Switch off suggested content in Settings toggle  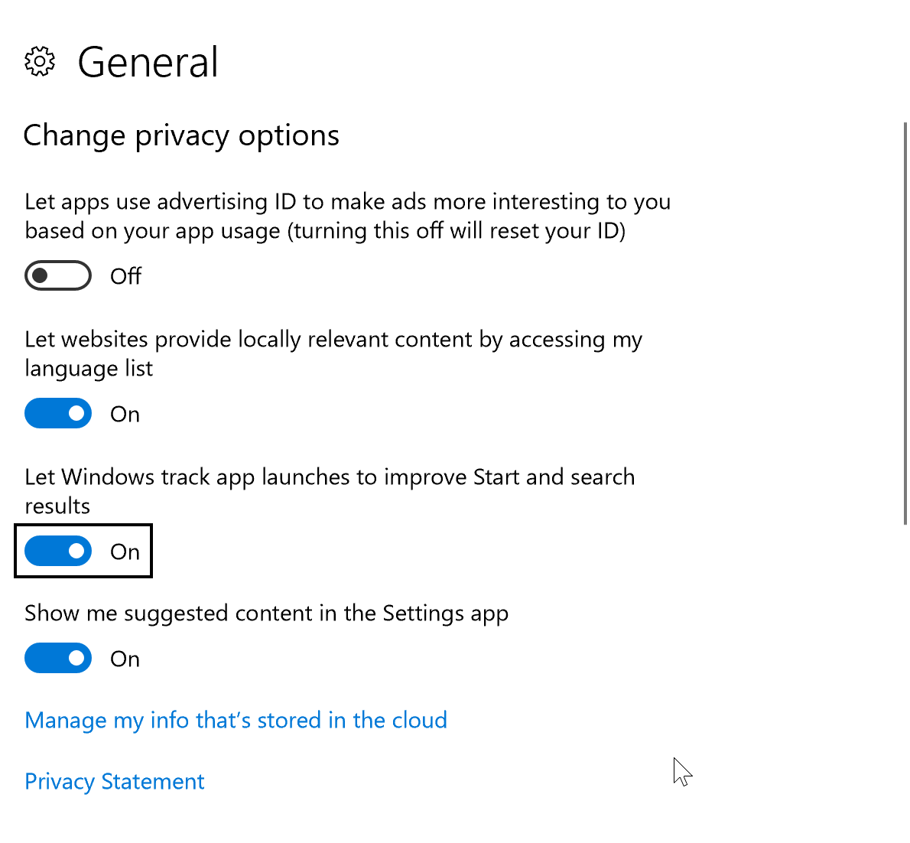[58, 659]
